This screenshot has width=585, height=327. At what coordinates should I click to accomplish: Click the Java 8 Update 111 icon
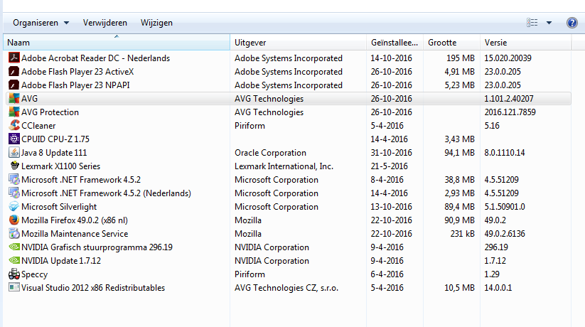pos(14,153)
